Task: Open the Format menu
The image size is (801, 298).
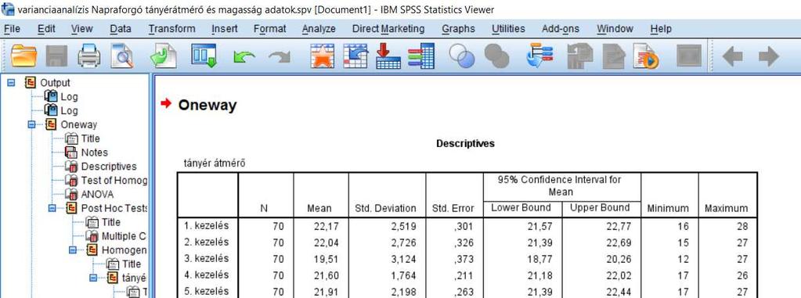Action: tap(269, 29)
